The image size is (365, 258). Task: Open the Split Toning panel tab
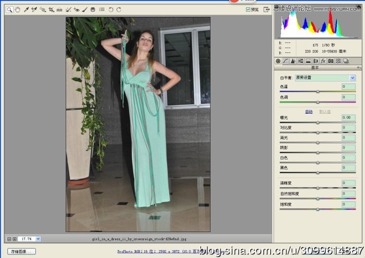[x=308, y=61]
